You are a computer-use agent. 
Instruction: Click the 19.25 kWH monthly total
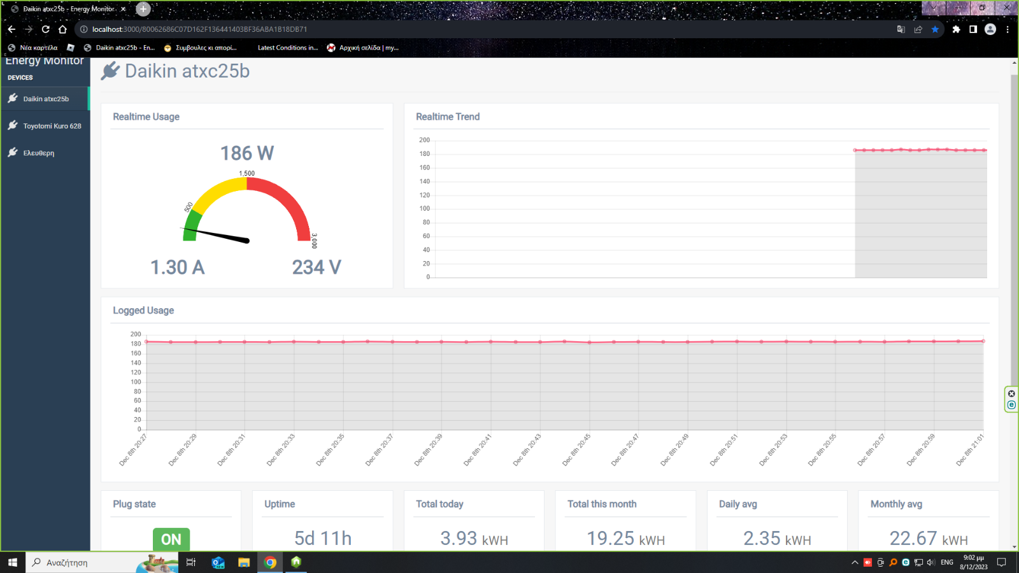coord(626,539)
